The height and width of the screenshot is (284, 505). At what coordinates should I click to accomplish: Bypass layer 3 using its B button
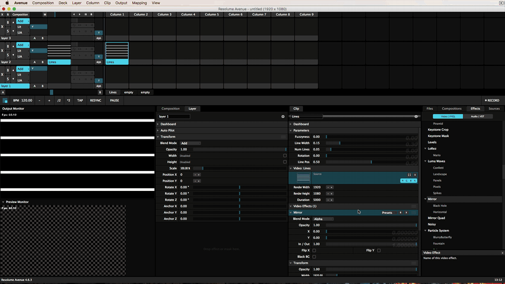(8, 23)
